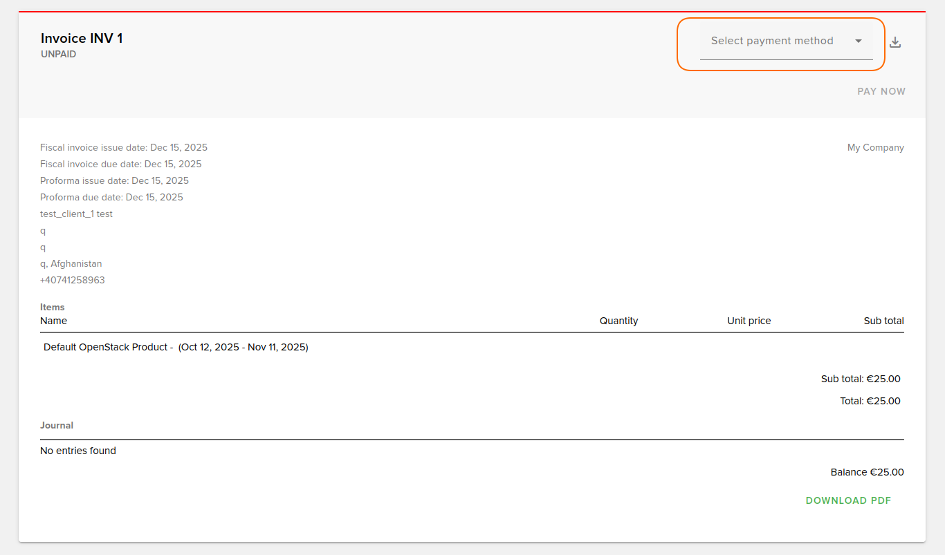Image resolution: width=945 pixels, height=555 pixels.
Task: Click the DOWNLOAD PDF button
Action: pyautogui.click(x=848, y=500)
